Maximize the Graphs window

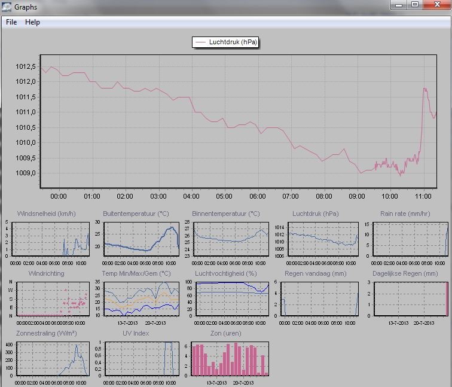[415, 5]
